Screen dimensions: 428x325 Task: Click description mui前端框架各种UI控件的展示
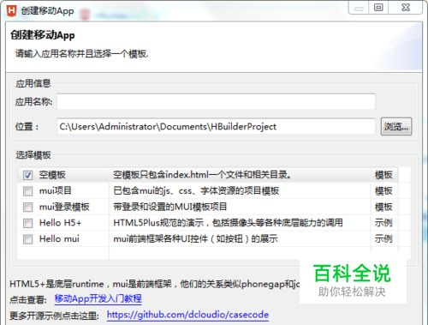click(x=195, y=238)
